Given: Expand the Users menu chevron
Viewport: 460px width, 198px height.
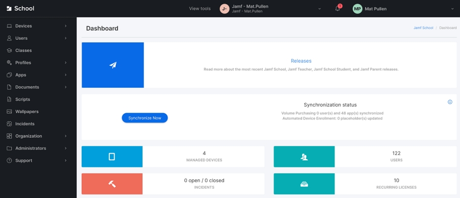Looking at the screenshot, I should 66,38.
